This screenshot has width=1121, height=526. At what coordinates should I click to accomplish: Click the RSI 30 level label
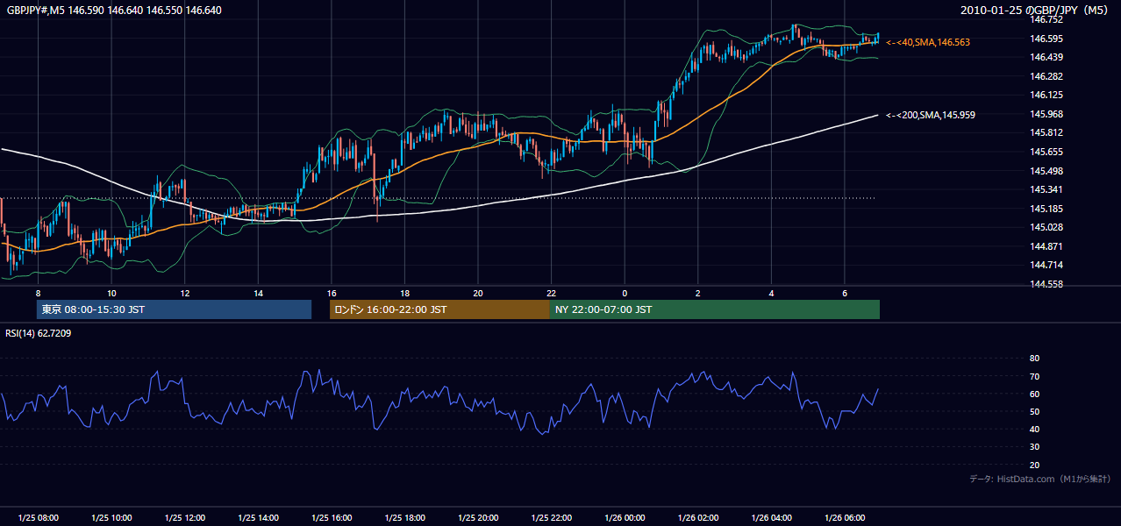(x=1034, y=447)
